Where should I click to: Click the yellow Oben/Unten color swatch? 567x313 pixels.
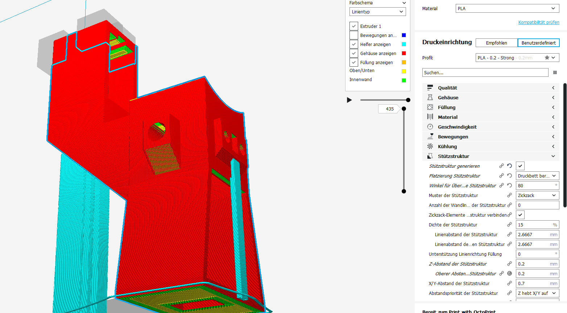click(404, 71)
